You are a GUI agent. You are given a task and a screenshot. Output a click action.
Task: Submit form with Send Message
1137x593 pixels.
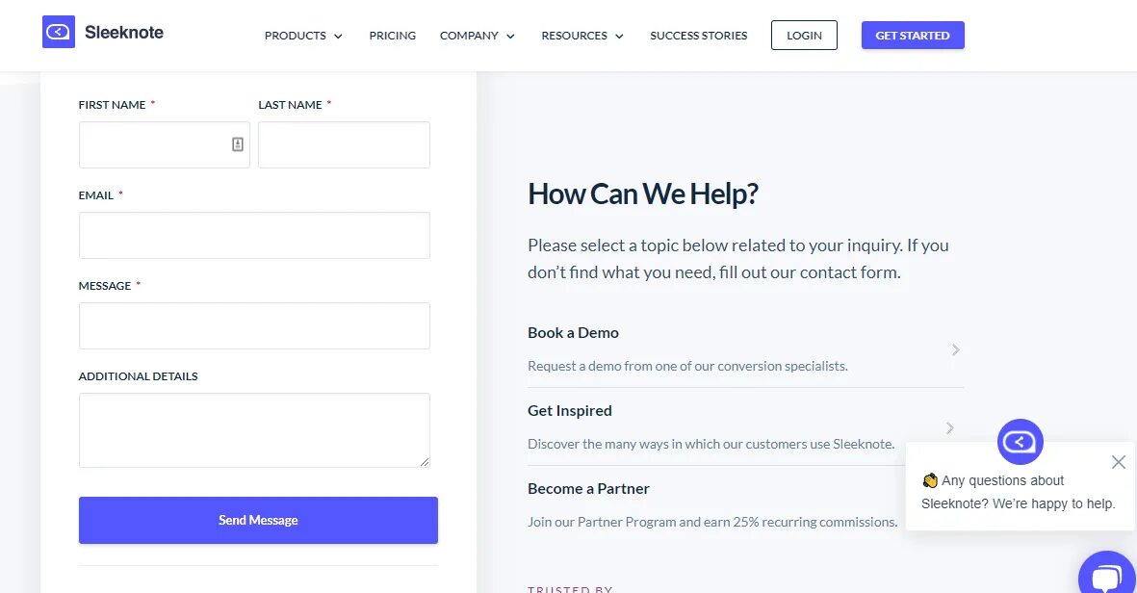[x=258, y=520]
